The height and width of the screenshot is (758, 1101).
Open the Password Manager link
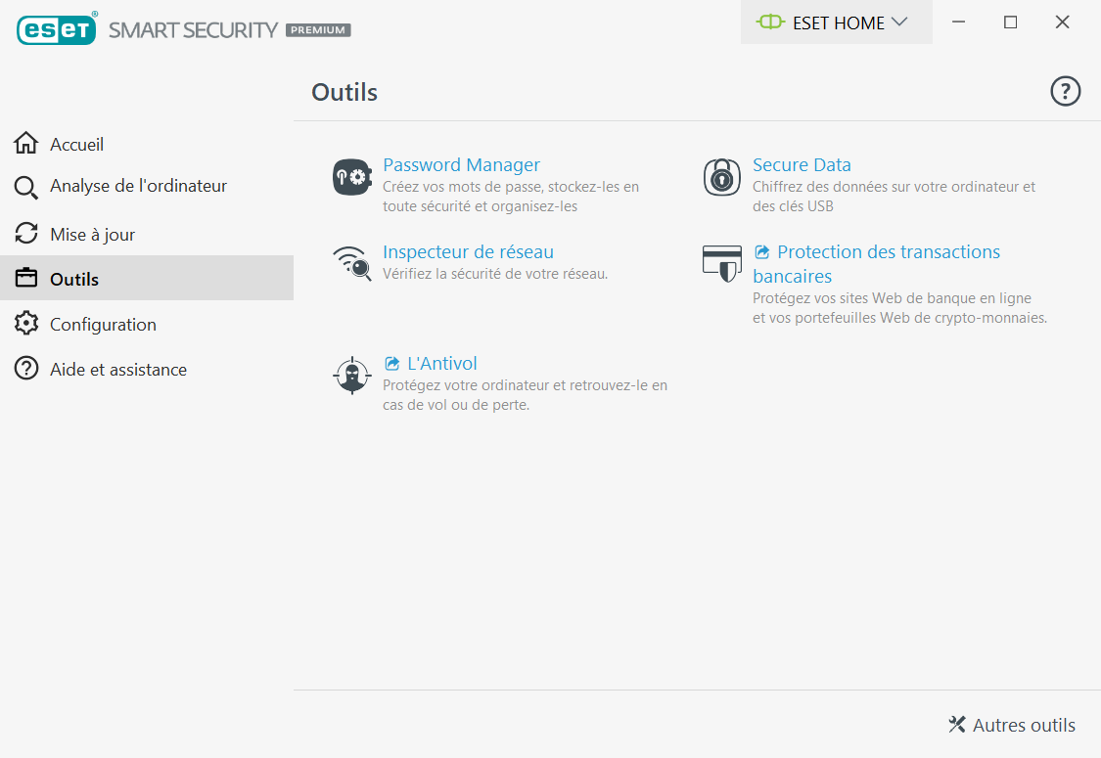pyautogui.click(x=461, y=165)
